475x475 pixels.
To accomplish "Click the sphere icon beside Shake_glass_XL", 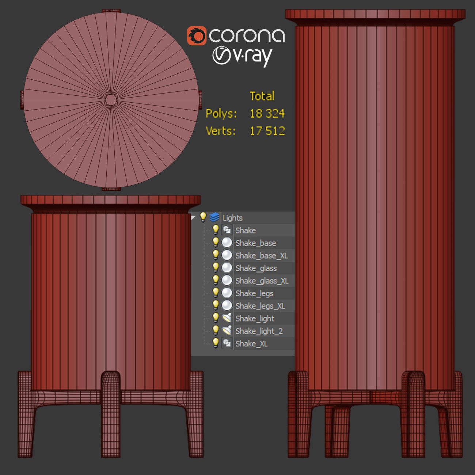I will pos(227,280).
